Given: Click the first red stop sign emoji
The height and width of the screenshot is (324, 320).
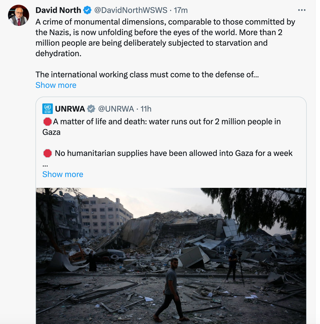Looking at the screenshot, I should [47, 121].
